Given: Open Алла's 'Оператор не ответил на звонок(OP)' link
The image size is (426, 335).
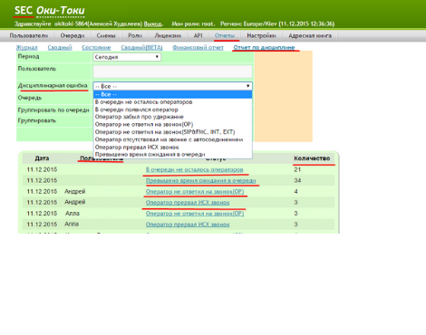Looking at the screenshot, I should coord(195,214).
